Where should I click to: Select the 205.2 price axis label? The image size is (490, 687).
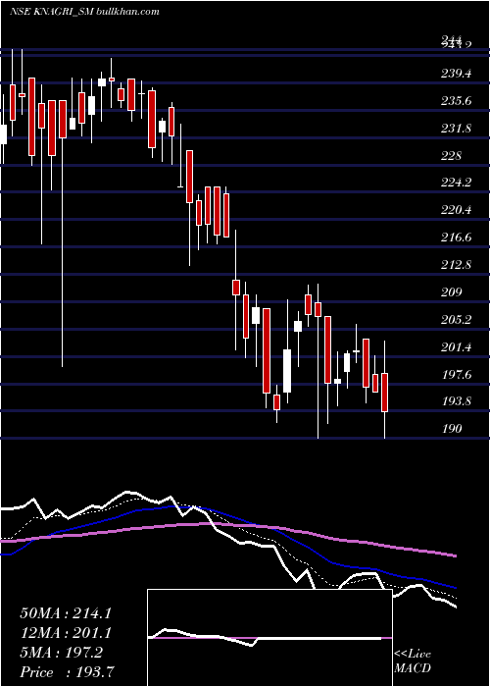(457, 320)
